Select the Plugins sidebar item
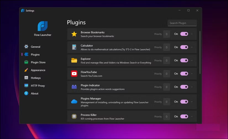The width and height of the screenshot is (228, 139). click(35, 54)
